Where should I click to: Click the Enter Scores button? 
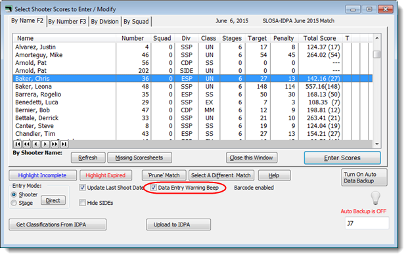pos(342,158)
